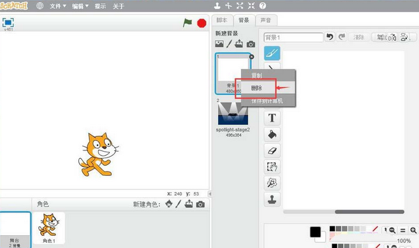Select the paint bucket fill tool
The image size is (419, 248).
click(x=272, y=134)
